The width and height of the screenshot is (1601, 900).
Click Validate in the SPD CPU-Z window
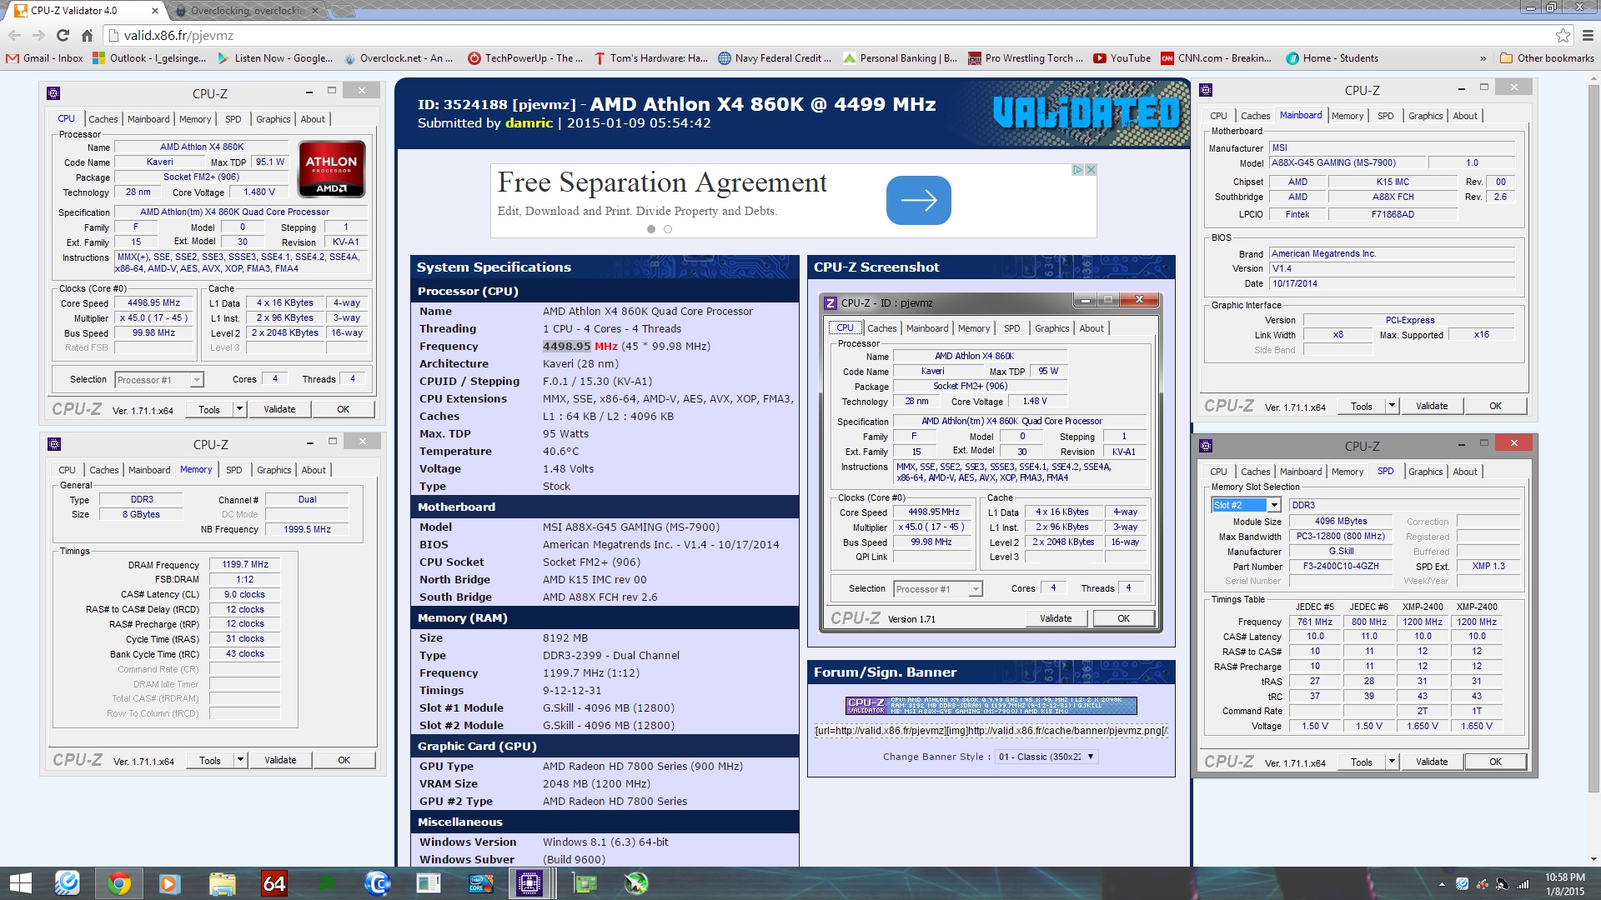(x=1432, y=762)
